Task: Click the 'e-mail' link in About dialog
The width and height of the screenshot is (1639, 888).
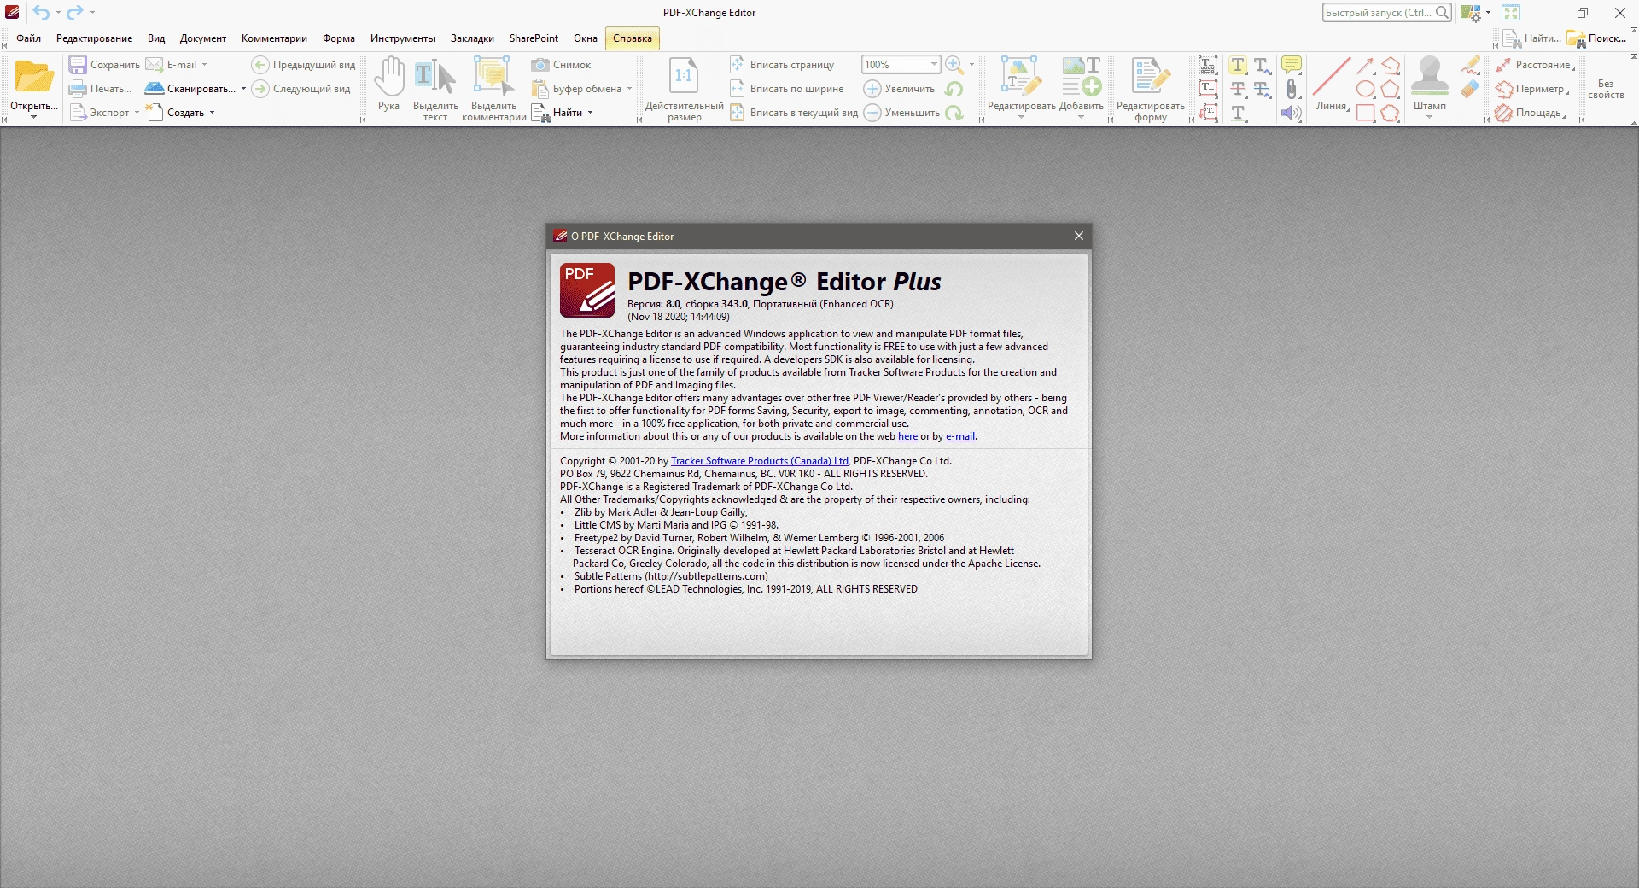Action: tap(960, 436)
